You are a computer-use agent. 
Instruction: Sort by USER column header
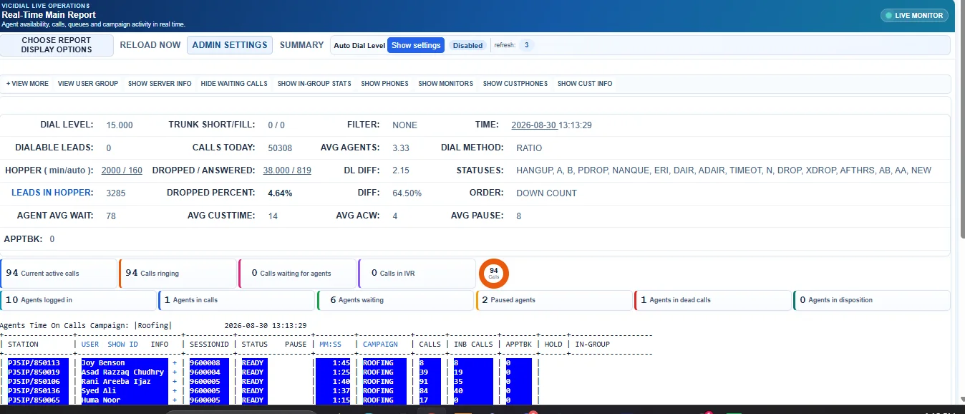pos(90,345)
